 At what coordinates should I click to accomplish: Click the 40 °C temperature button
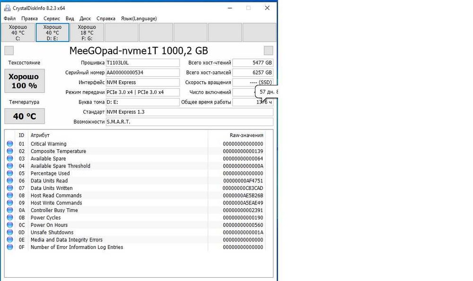coord(25,116)
